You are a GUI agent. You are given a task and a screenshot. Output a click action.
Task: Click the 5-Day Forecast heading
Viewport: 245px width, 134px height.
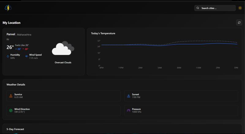coord(15,129)
